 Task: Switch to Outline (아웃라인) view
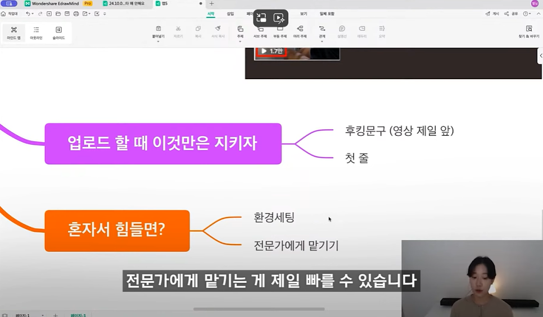point(36,33)
